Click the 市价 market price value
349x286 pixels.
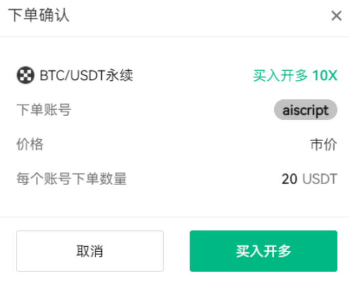point(324,144)
